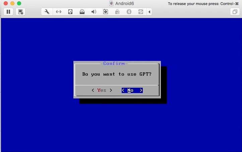
Task: Minimize the Android6 window
Action: point(12,3)
